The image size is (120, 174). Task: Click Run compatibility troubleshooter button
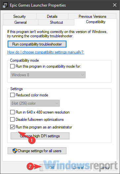pyautogui.click(x=37, y=44)
